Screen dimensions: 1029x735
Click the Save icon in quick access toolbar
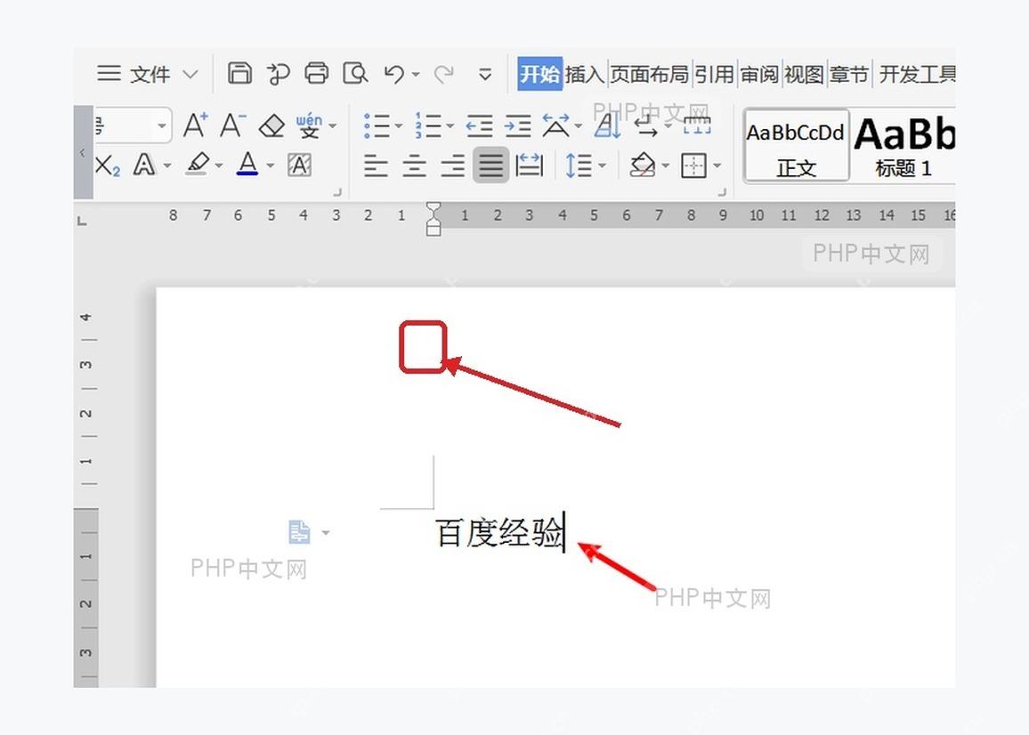[x=239, y=73]
